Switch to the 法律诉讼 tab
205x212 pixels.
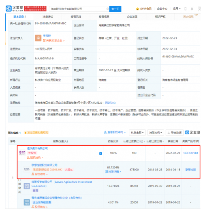[x=48, y=17]
